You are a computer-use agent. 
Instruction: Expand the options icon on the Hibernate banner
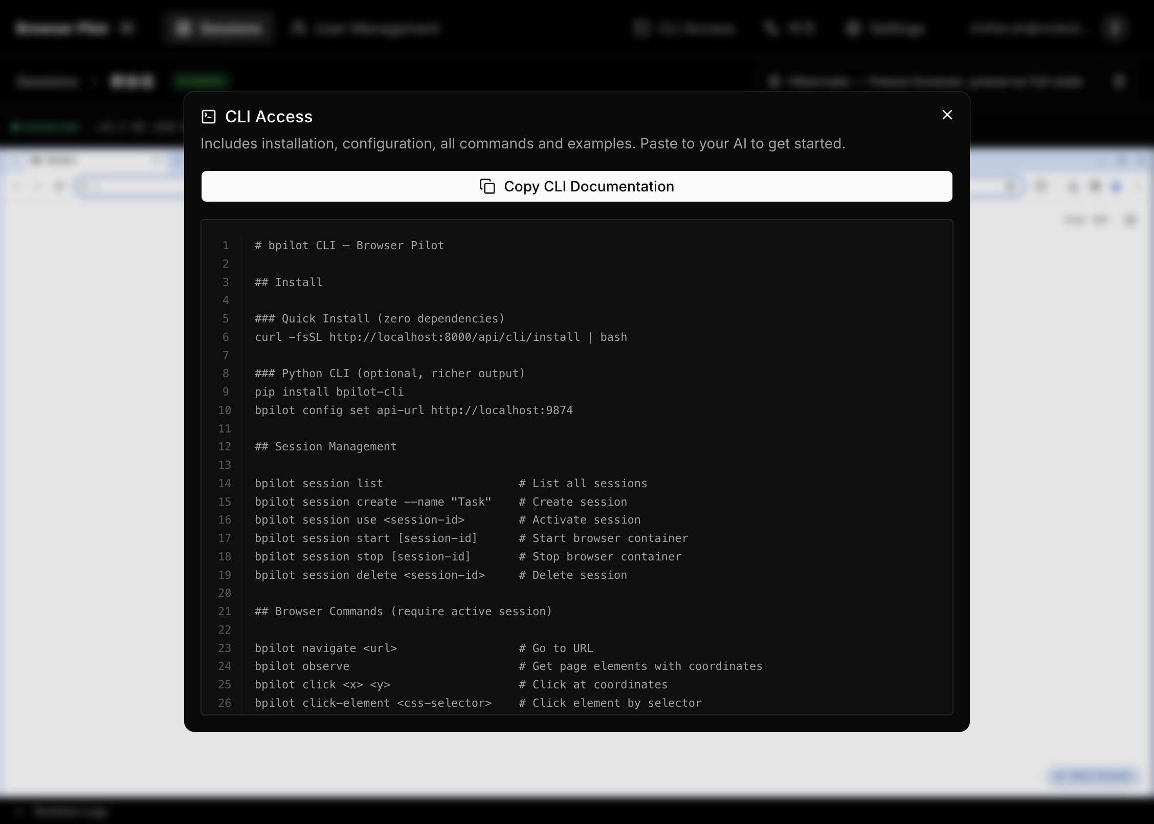click(1118, 81)
